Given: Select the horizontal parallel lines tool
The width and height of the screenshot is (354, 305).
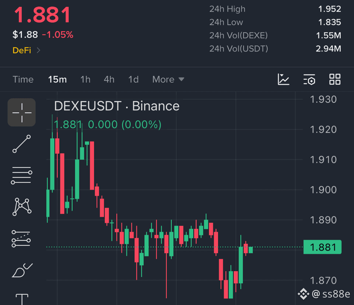Looking at the screenshot, I should coord(22,175).
